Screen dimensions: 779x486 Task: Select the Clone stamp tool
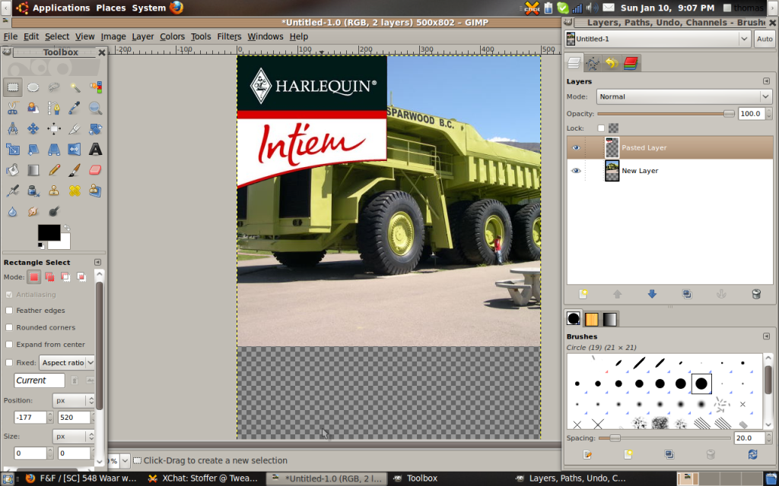(x=54, y=191)
